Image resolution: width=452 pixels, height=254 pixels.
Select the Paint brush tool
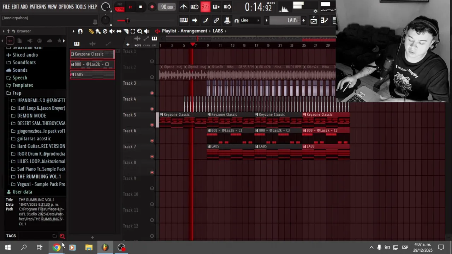pyautogui.click(x=98, y=31)
